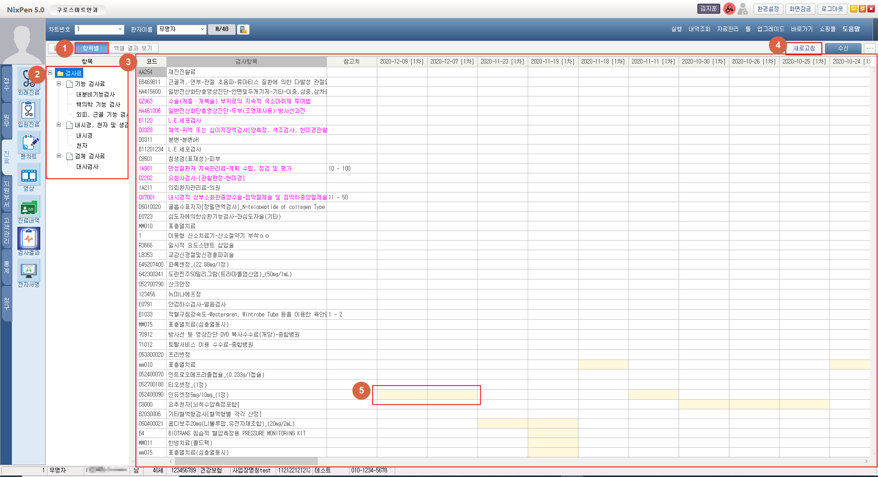878x477 pixels.
Task: Click the 새로고침 refresh button
Action: [x=804, y=48]
